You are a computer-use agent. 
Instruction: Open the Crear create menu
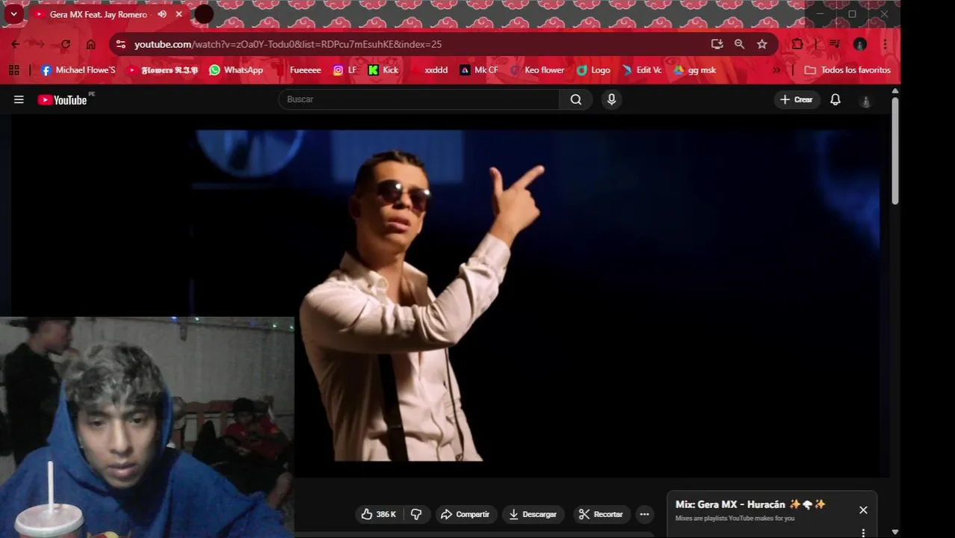coord(797,99)
